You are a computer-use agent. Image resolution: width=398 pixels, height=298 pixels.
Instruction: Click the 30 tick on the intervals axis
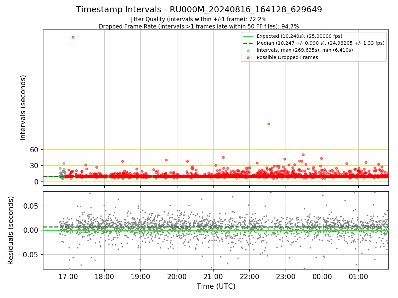coord(35,166)
